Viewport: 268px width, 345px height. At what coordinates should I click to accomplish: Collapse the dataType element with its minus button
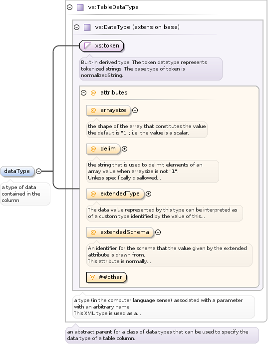point(38,171)
